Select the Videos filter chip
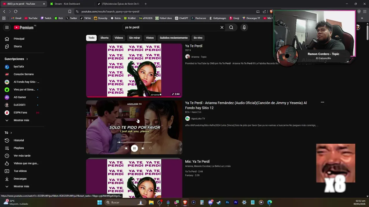Viewport: 369px width, 207px height. (119, 38)
